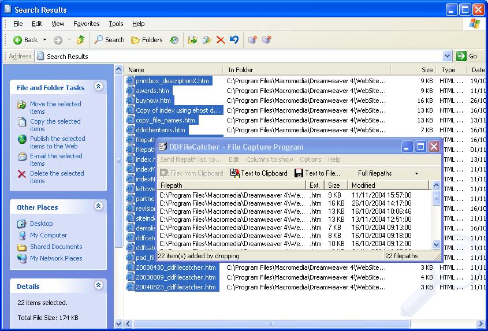The height and width of the screenshot is (331, 488).
Task: Open Shared Documents in Other Places
Action: (56, 247)
